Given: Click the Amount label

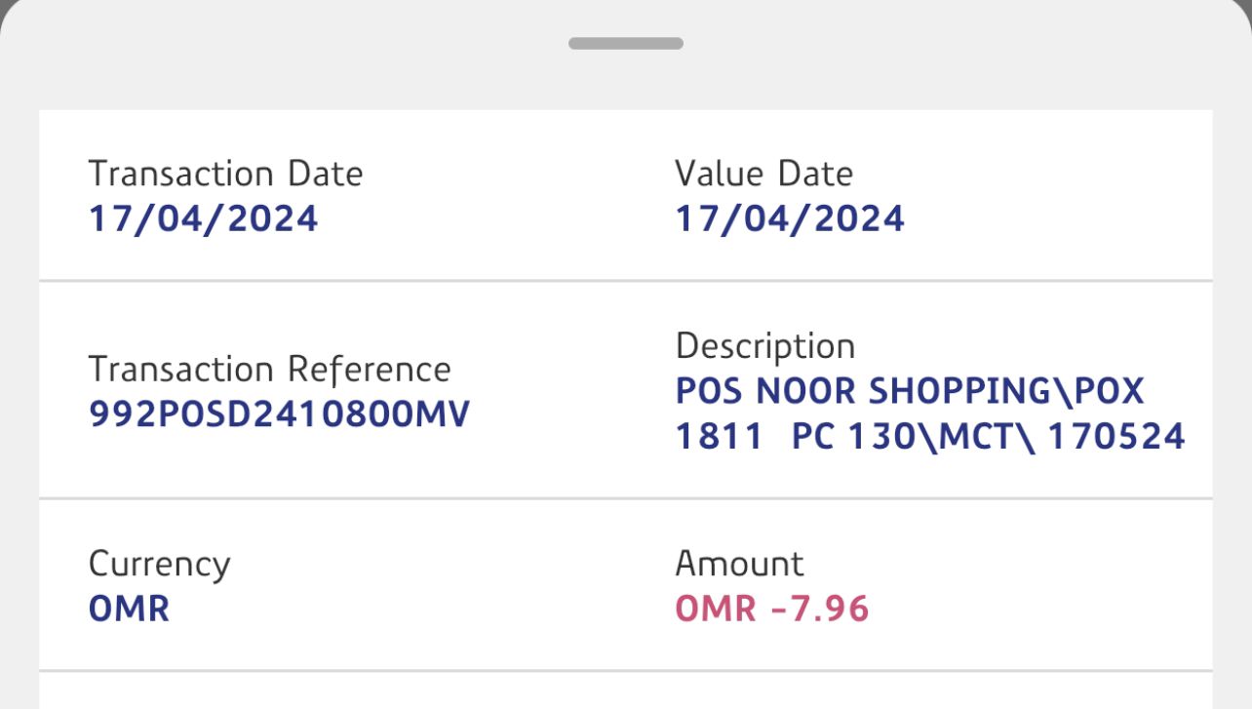Looking at the screenshot, I should [x=739, y=564].
